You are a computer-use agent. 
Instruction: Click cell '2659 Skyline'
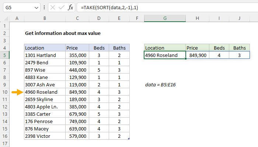pos(45,99)
